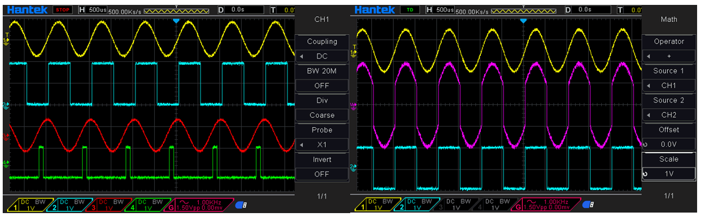Screen dimensions: 702x218
Task: Click the Source 1 CH1 button
Action: (x=669, y=85)
